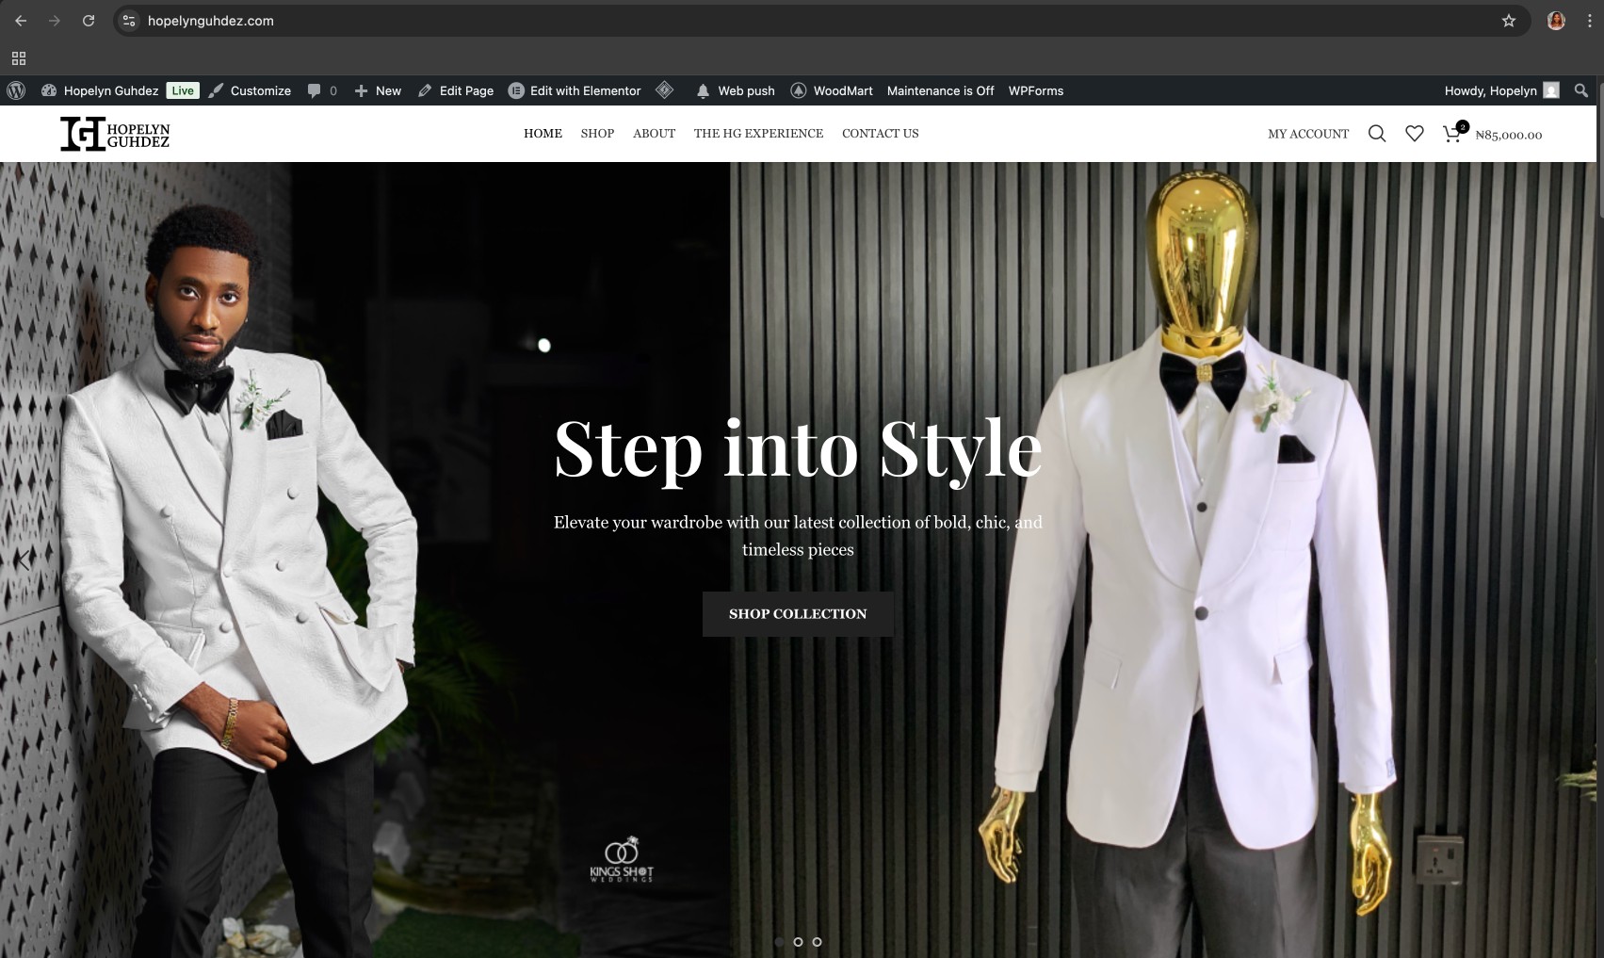Go to the SHOP menu item
This screenshot has height=958, width=1604.
[597, 134]
